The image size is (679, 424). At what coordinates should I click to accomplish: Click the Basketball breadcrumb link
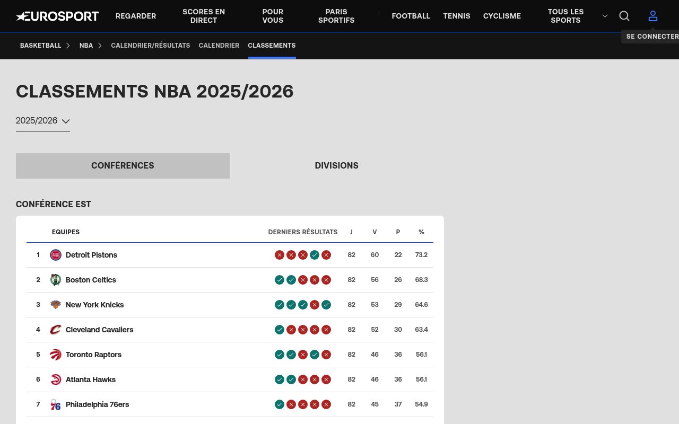click(41, 46)
